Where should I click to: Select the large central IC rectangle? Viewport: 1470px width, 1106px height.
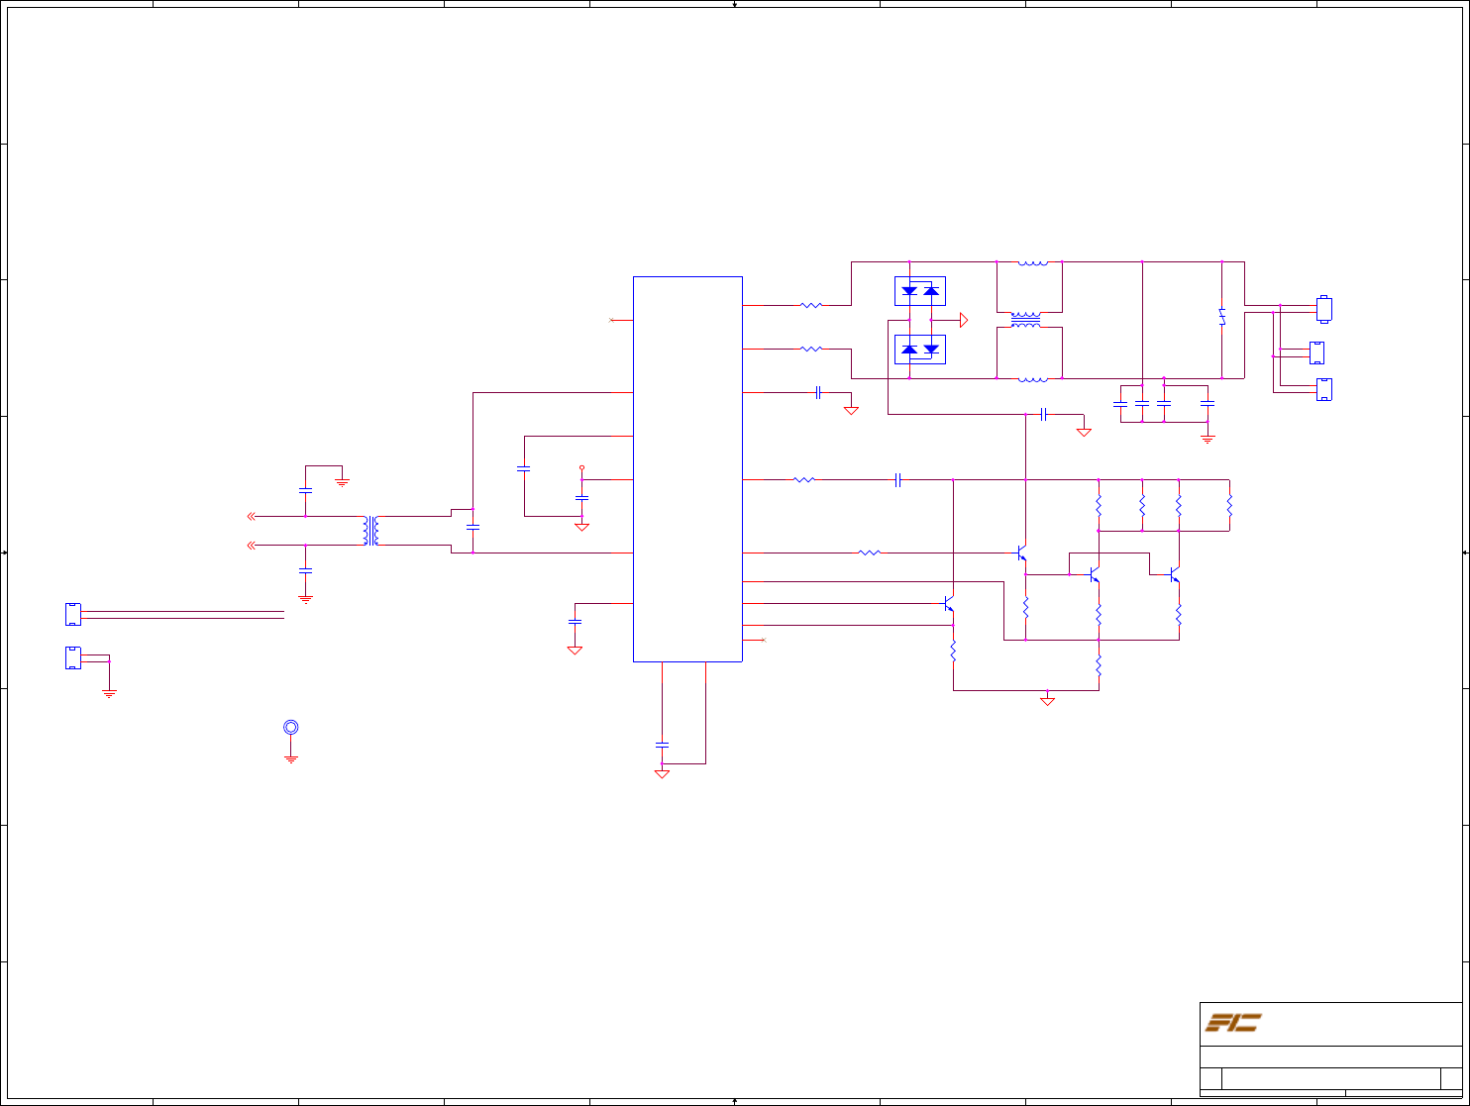click(x=687, y=468)
